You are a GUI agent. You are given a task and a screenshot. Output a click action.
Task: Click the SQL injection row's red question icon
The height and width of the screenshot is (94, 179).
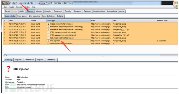[x=49, y=41]
